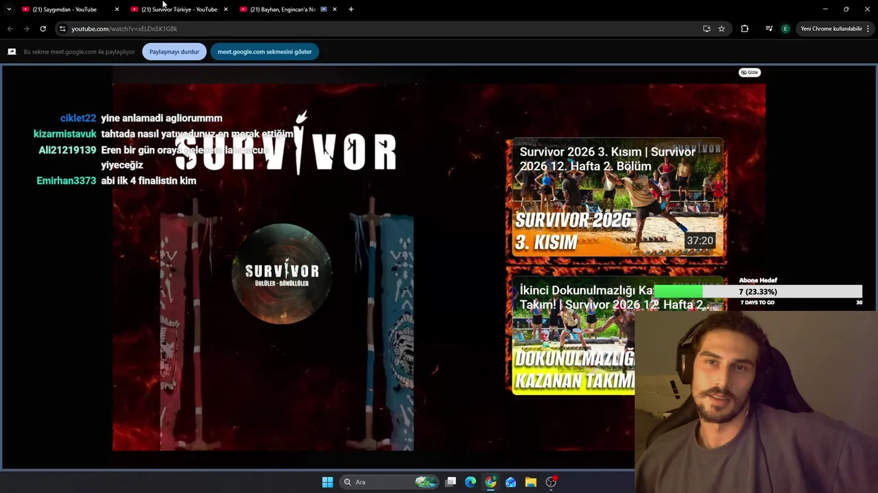The width and height of the screenshot is (878, 493).
Task: Open OBS Studio from the taskbar
Action: (551, 482)
